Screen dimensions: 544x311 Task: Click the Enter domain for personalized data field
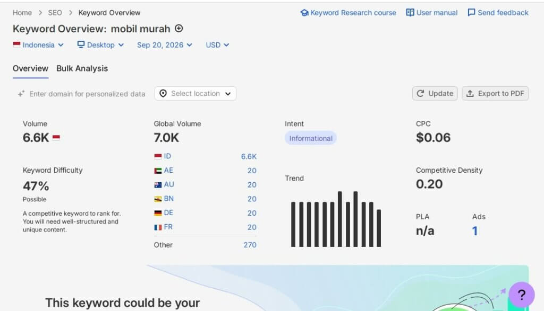tap(82, 94)
